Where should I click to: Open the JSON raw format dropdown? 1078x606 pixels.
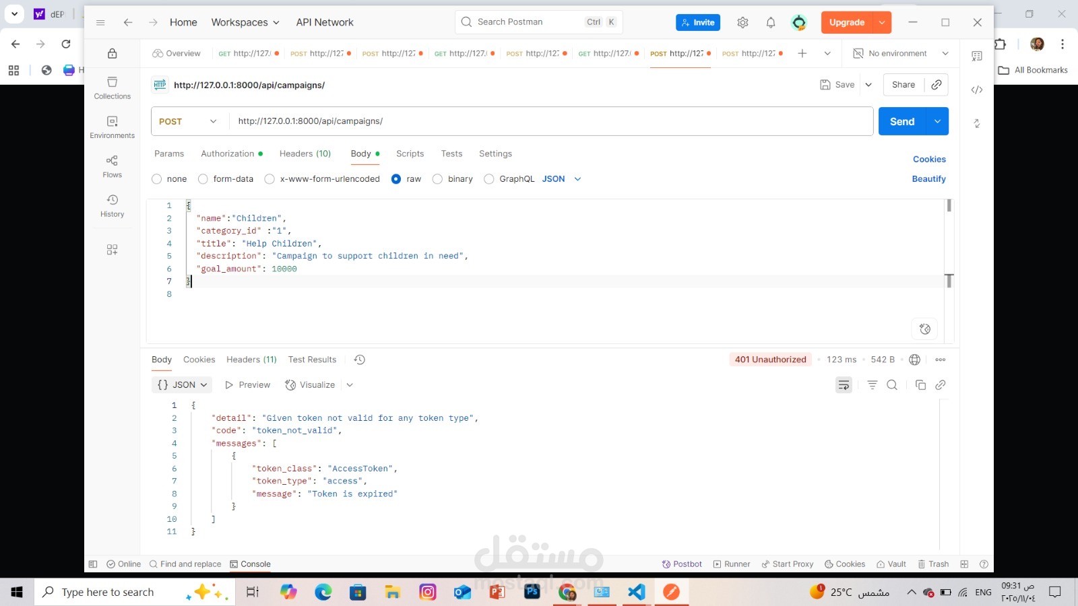click(x=561, y=179)
